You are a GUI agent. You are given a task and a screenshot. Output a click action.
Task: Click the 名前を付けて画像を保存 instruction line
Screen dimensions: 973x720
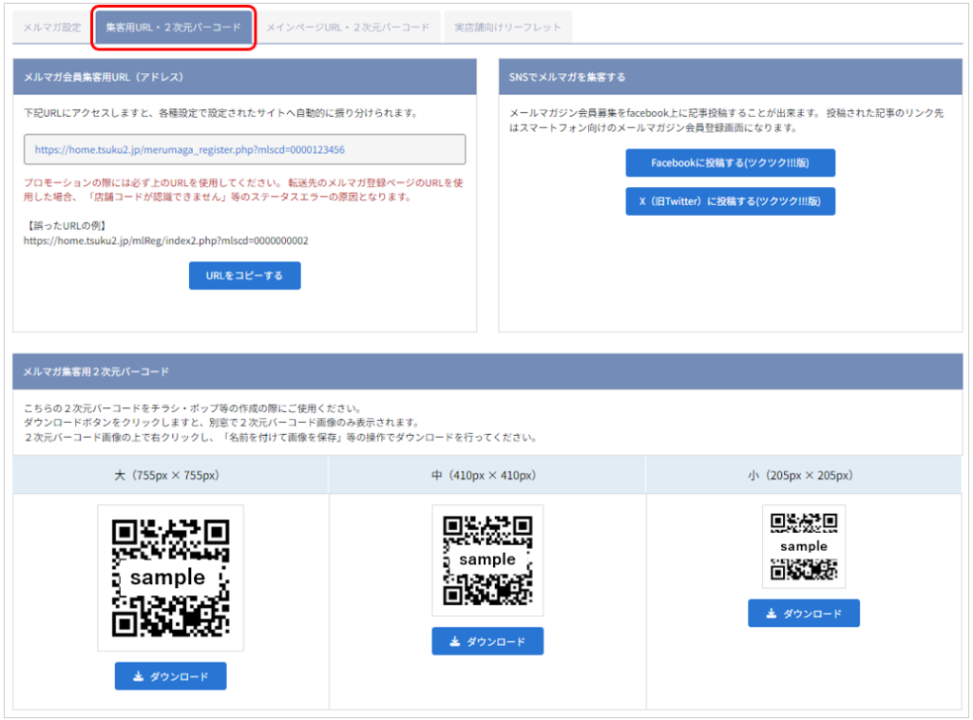coord(280,437)
